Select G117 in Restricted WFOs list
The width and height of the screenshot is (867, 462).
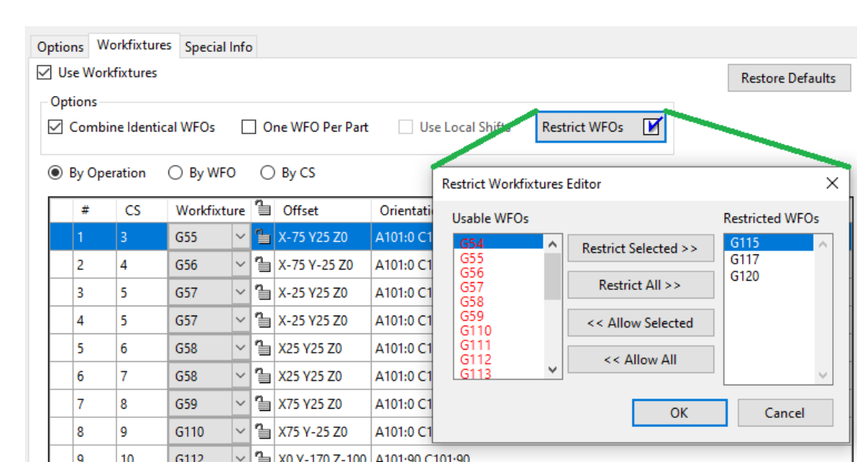(769, 259)
